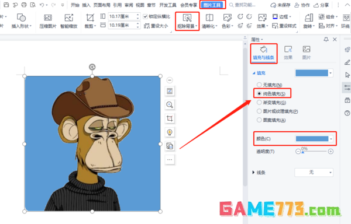Switch to the 效果 tab in properties pane
The height and width of the screenshot is (224, 351).
coord(288,53)
